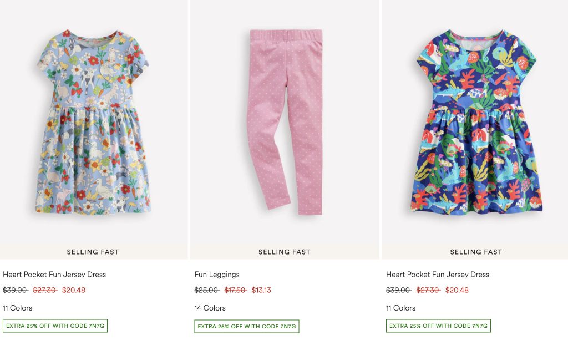The width and height of the screenshot is (568, 340).
Task: Click Heart Pocket Fun Jersey Dress title below sea-print dress
Action: (x=438, y=275)
